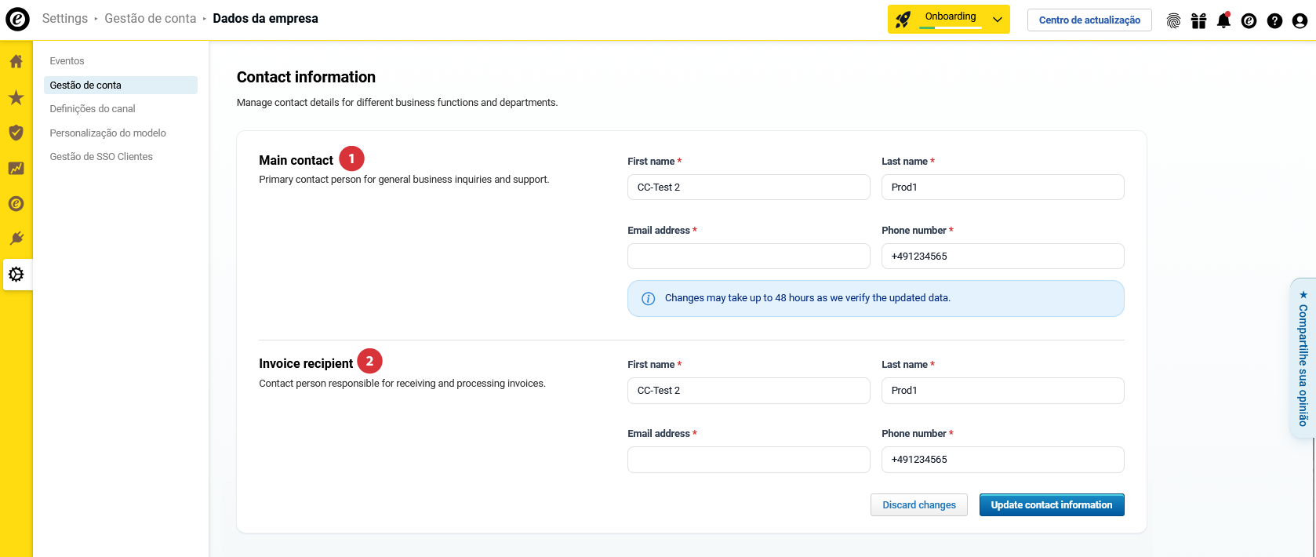Go to Personalização do modelo
The width and height of the screenshot is (1316, 557).
[x=107, y=133]
